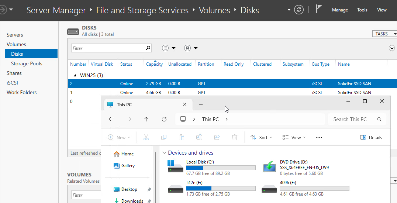Select disk 1 row with 4.66 GB capacity

pos(232,93)
